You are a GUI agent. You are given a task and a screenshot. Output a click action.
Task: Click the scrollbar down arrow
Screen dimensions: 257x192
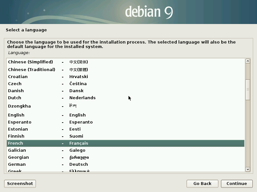(247, 170)
